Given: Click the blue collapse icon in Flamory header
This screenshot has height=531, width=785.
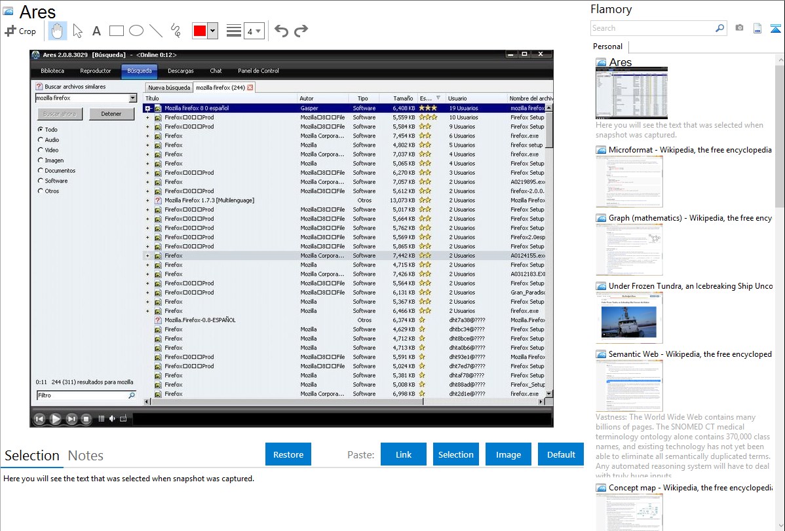Looking at the screenshot, I should [x=775, y=28].
